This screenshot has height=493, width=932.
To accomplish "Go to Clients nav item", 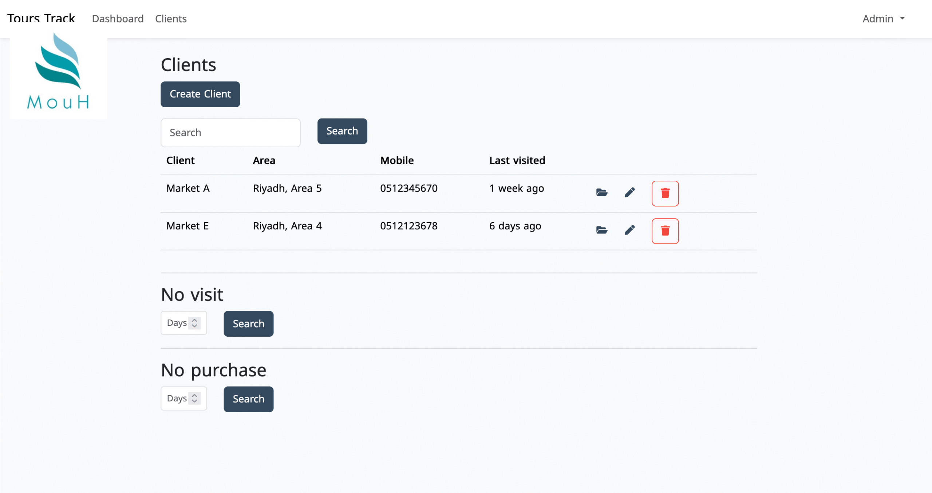I will 171,19.
